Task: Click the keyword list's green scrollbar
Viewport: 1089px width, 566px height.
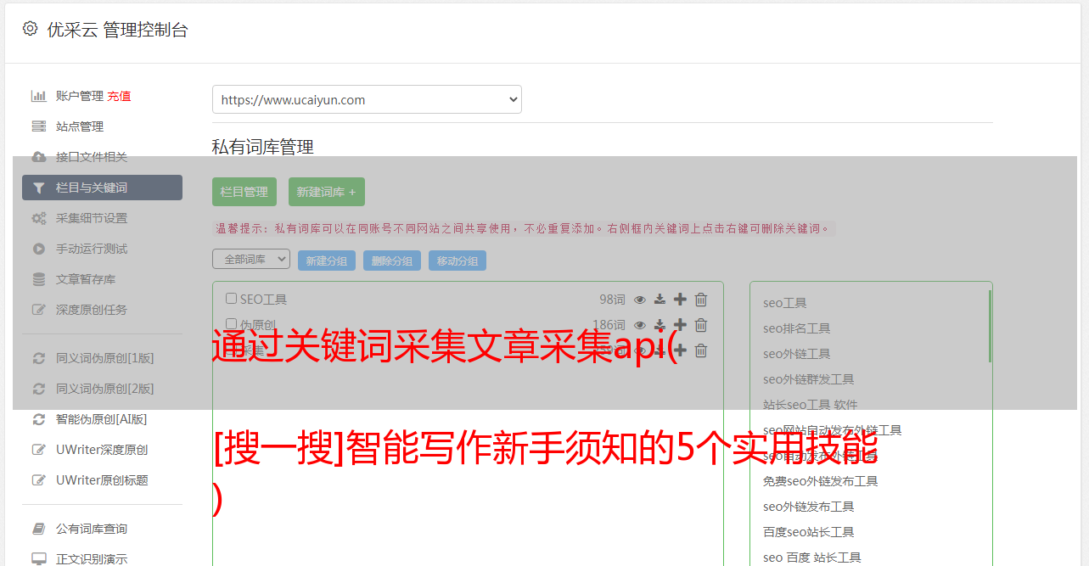Action: point(990,326)
